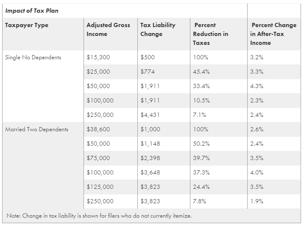Viewport: 304px width, 227px height.
Task: Click 'Percent Change in After-Tax Income' header
Action: click(273, 34)
